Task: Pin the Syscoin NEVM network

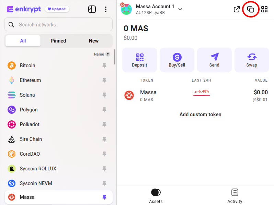Action: tap(104, 183)
